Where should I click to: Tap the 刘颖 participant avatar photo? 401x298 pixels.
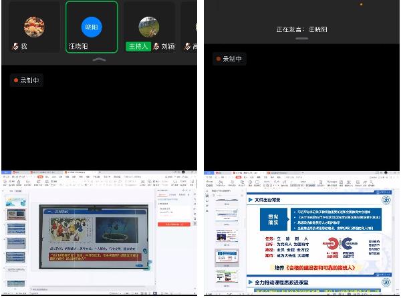pyautogui.click(x=148, y=27)
